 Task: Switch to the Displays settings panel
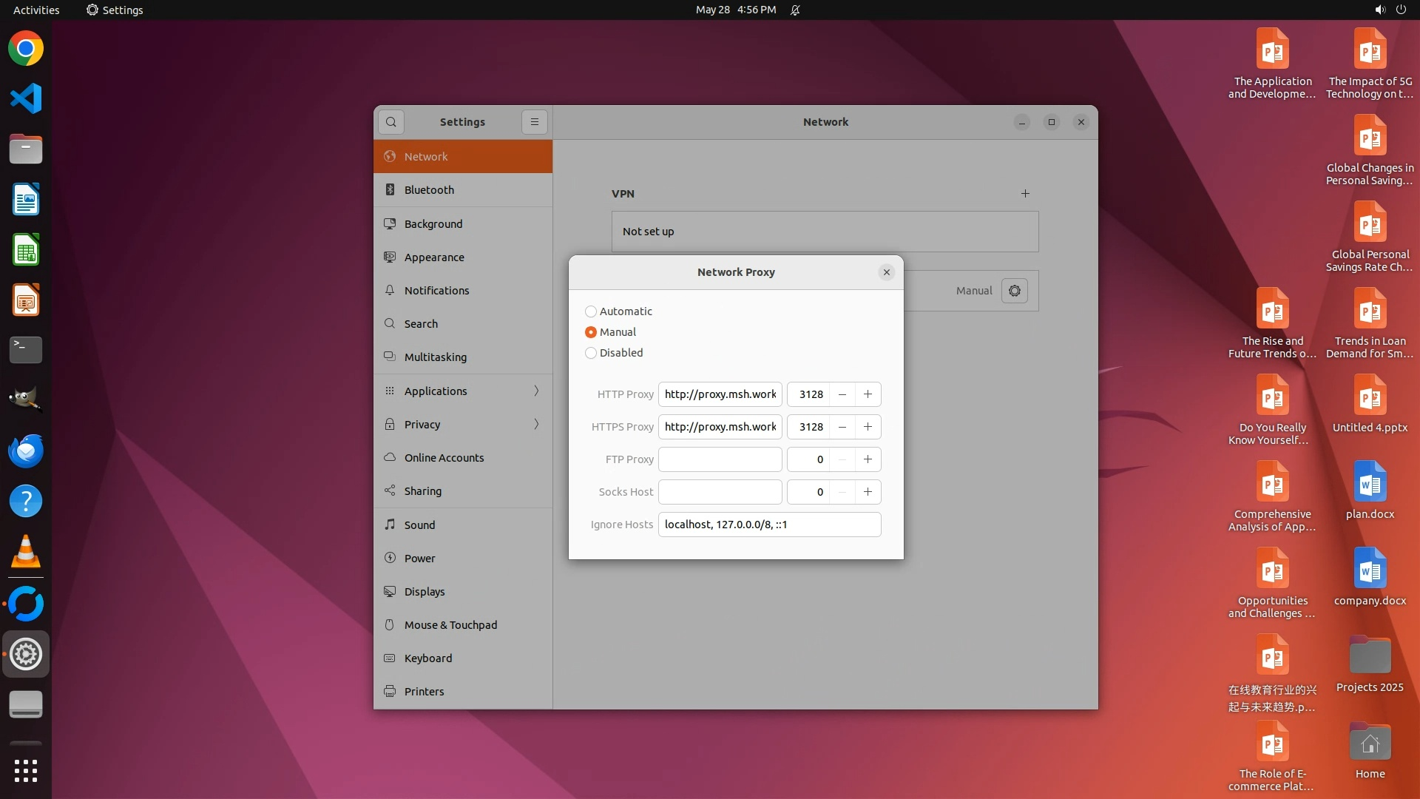tap(425, 591)
